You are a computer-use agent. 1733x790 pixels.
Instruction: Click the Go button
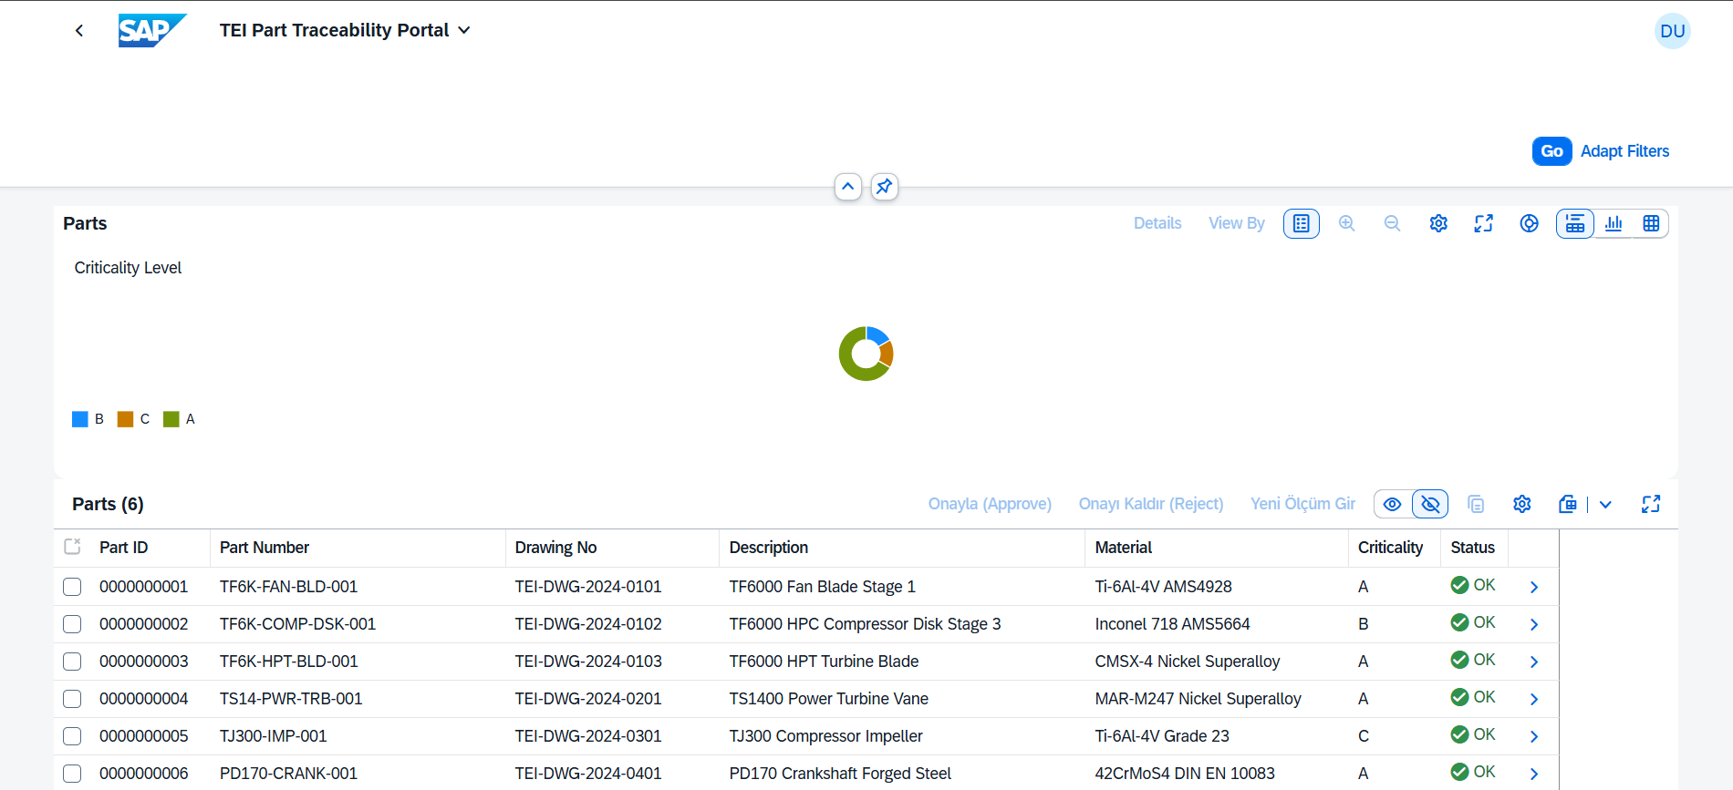coord(1551,151)
